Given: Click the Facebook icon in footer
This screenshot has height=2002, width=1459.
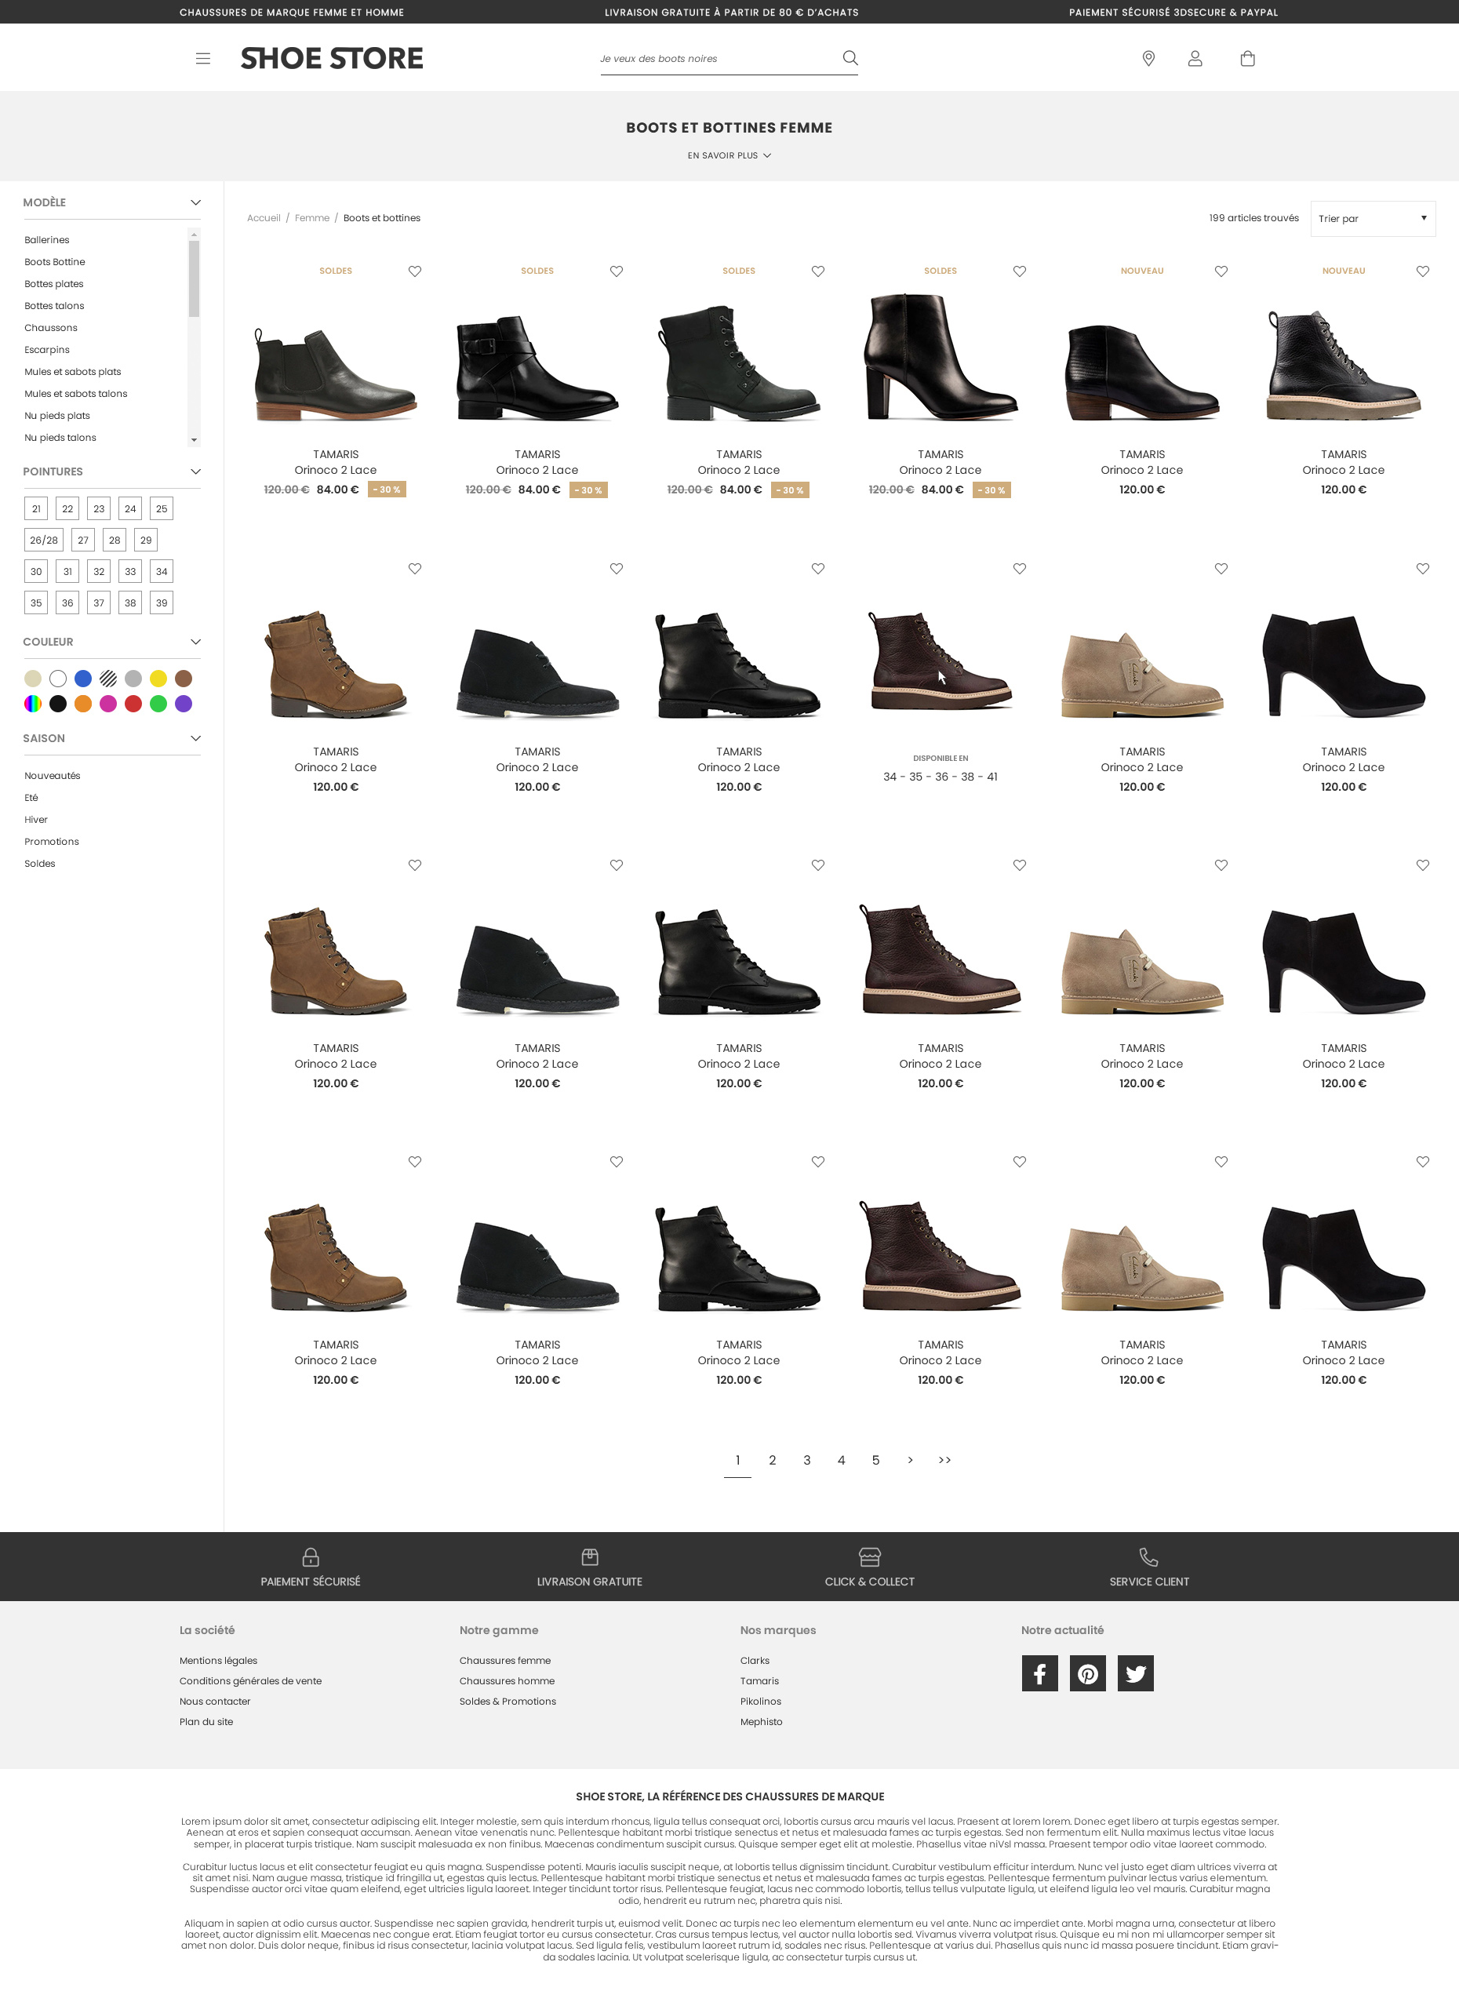Looking at the screenshot, I should (x=1039, y=1673).
